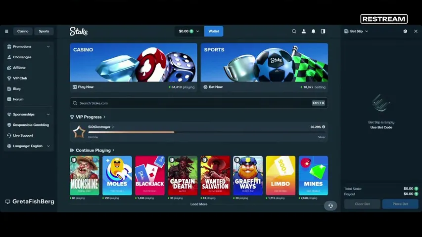Open the Moles game thumbnail
The image size is (422, 237).
pyautogui.click(x=117, y=175)
